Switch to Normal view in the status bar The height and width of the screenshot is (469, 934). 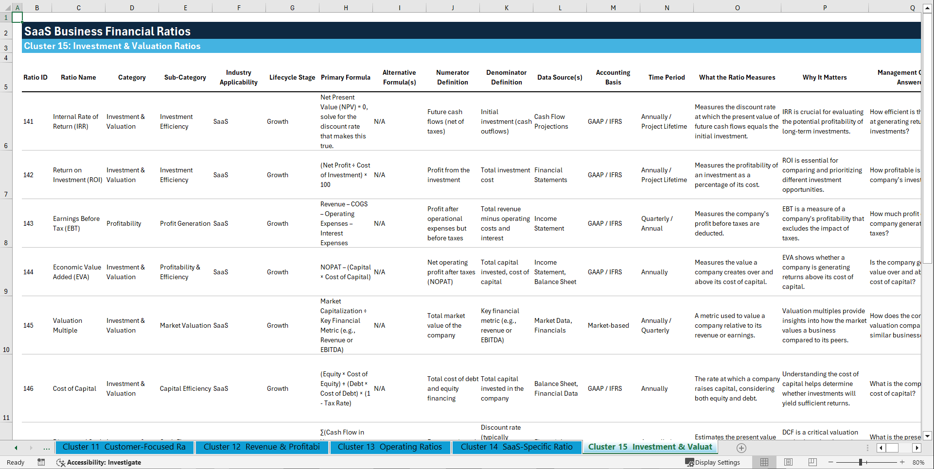tap(764, 462)
